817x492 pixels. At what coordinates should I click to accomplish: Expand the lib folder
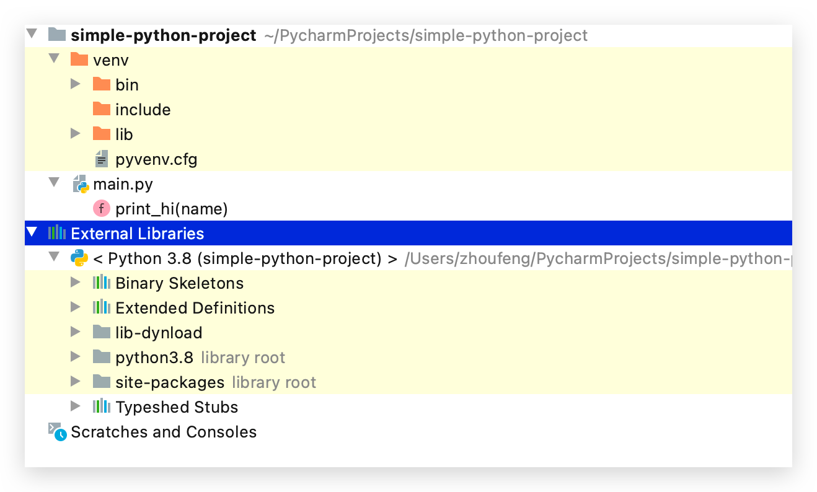[x=75, y=134]
